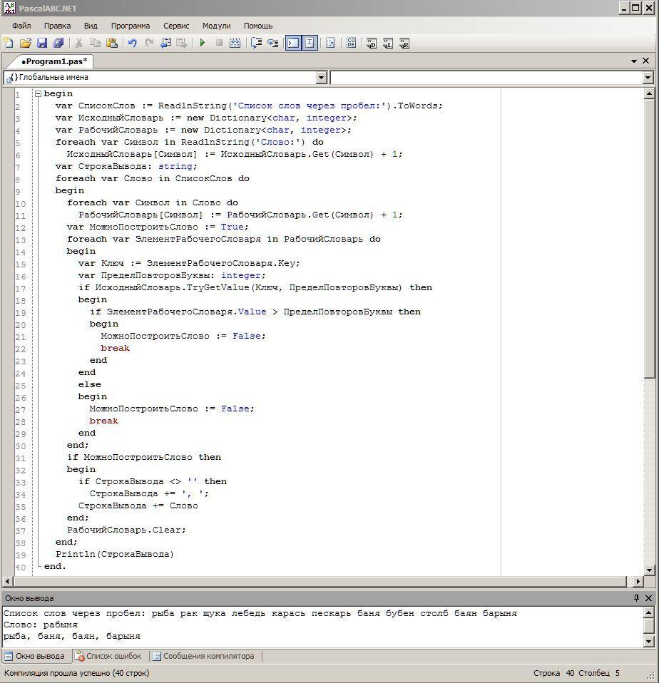Viewport: 659px width, 683px height.
Task: Open the document tab list arrow
Action: pyautogui.click(x=634, y=61)
